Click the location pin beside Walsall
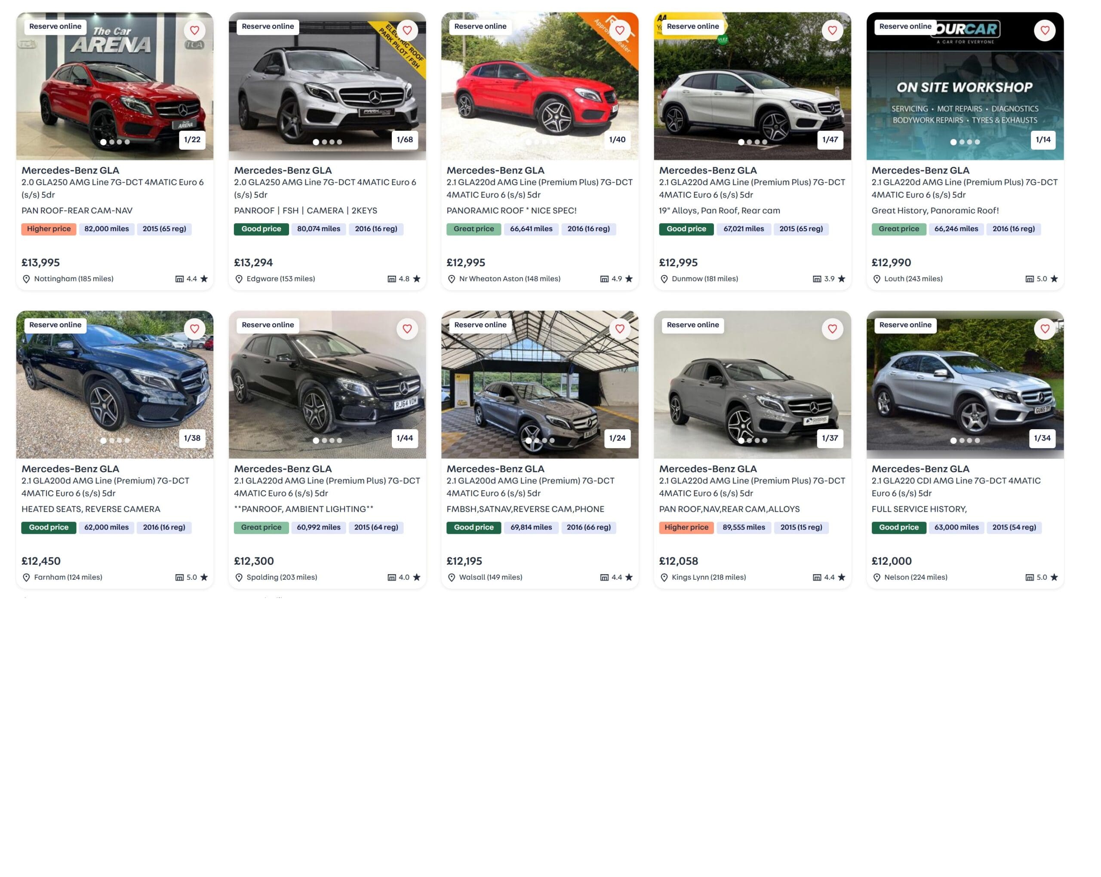 (x=452, y=577)
